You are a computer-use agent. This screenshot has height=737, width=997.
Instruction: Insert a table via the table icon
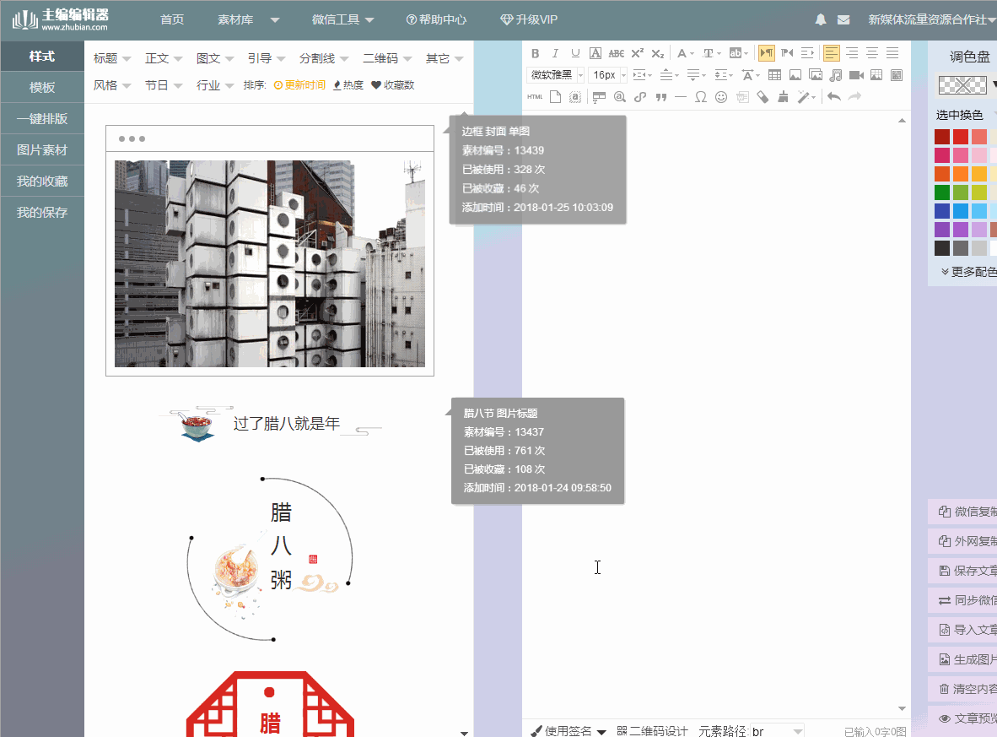[x=774, y=75]
